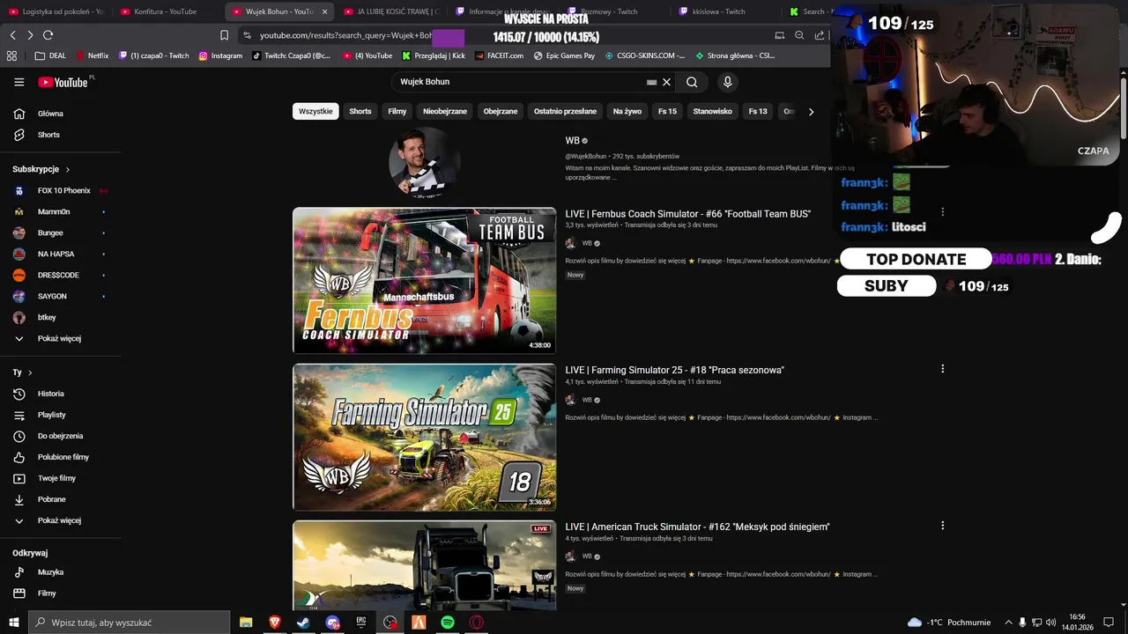Show more filter chips with right arrow
Screen dimensions: 1128x634
coord(811,112)
